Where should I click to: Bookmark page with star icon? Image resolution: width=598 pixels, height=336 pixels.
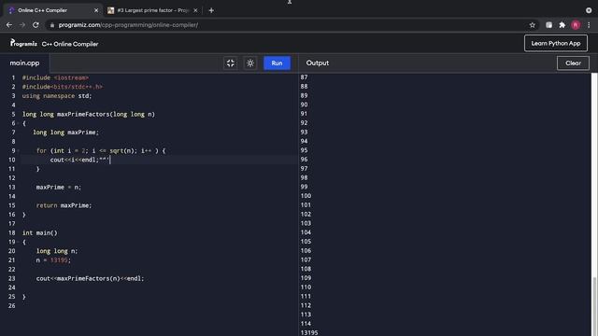532,25
